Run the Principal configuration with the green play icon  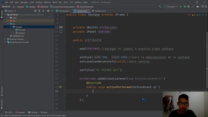[x=181, y=6]
